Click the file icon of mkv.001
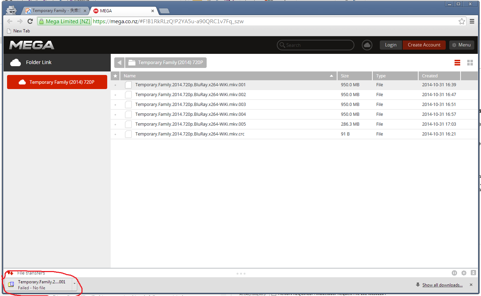Viewport: 481px width, 296px height. click(x=128, y=85)
